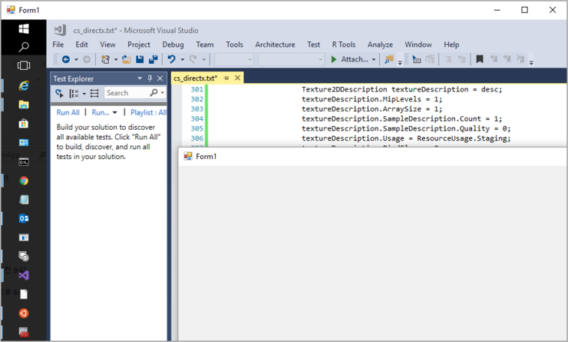Open the Architecture menu
The image size is (568, 342).
point(275,45)
